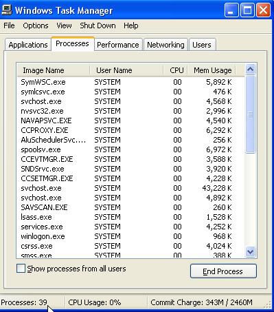Open the Shut Down menu
The image size is (274, 312).
(x=98, y=25)
